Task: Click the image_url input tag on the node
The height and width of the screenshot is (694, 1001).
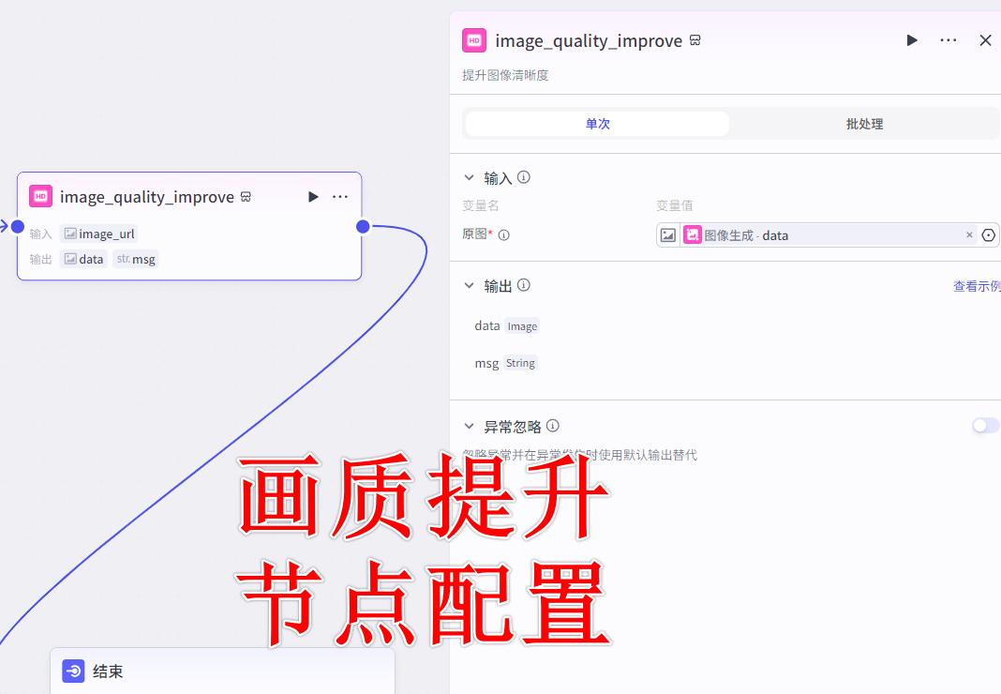Action: (99, 233)
